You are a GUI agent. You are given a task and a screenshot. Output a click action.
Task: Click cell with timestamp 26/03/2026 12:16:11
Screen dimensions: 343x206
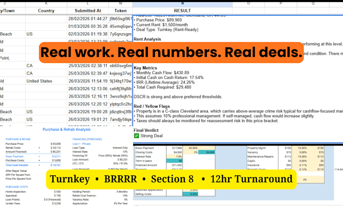(x=88, y=96)
